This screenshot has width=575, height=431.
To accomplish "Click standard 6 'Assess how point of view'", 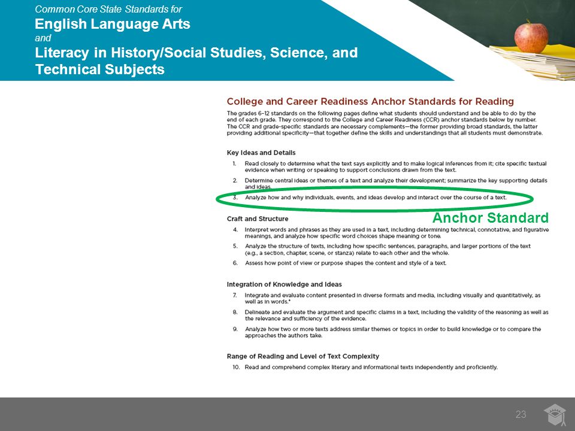I will click(346, 263).
